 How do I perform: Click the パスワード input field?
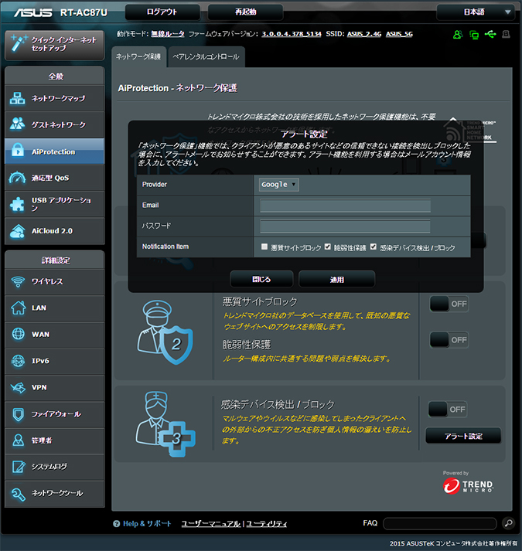(345, 226)
